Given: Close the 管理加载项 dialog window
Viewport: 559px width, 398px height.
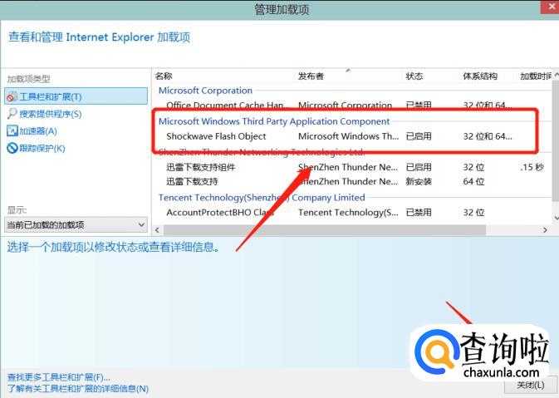Looking at the screenshot, I should (550, 7).
